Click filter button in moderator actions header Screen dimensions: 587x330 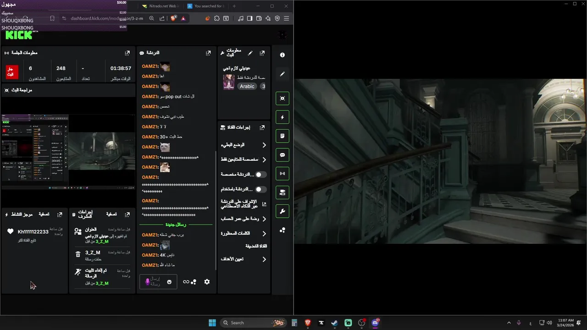[x=111, y=214]
